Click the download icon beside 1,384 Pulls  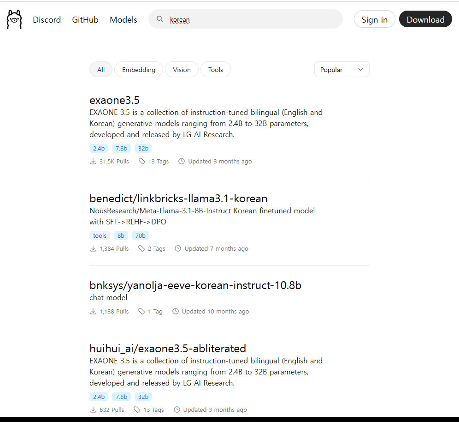93,249
